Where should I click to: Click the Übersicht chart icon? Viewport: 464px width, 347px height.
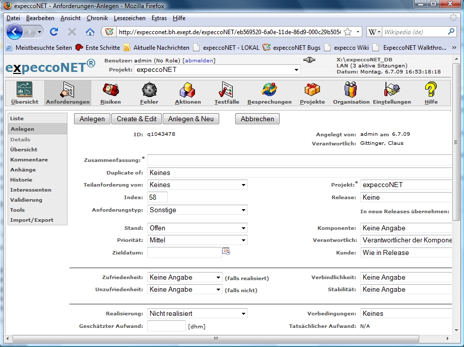24,91
